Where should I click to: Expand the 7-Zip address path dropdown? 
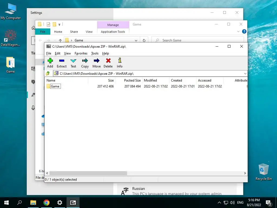pyautogui.click(x=245, y=74)
